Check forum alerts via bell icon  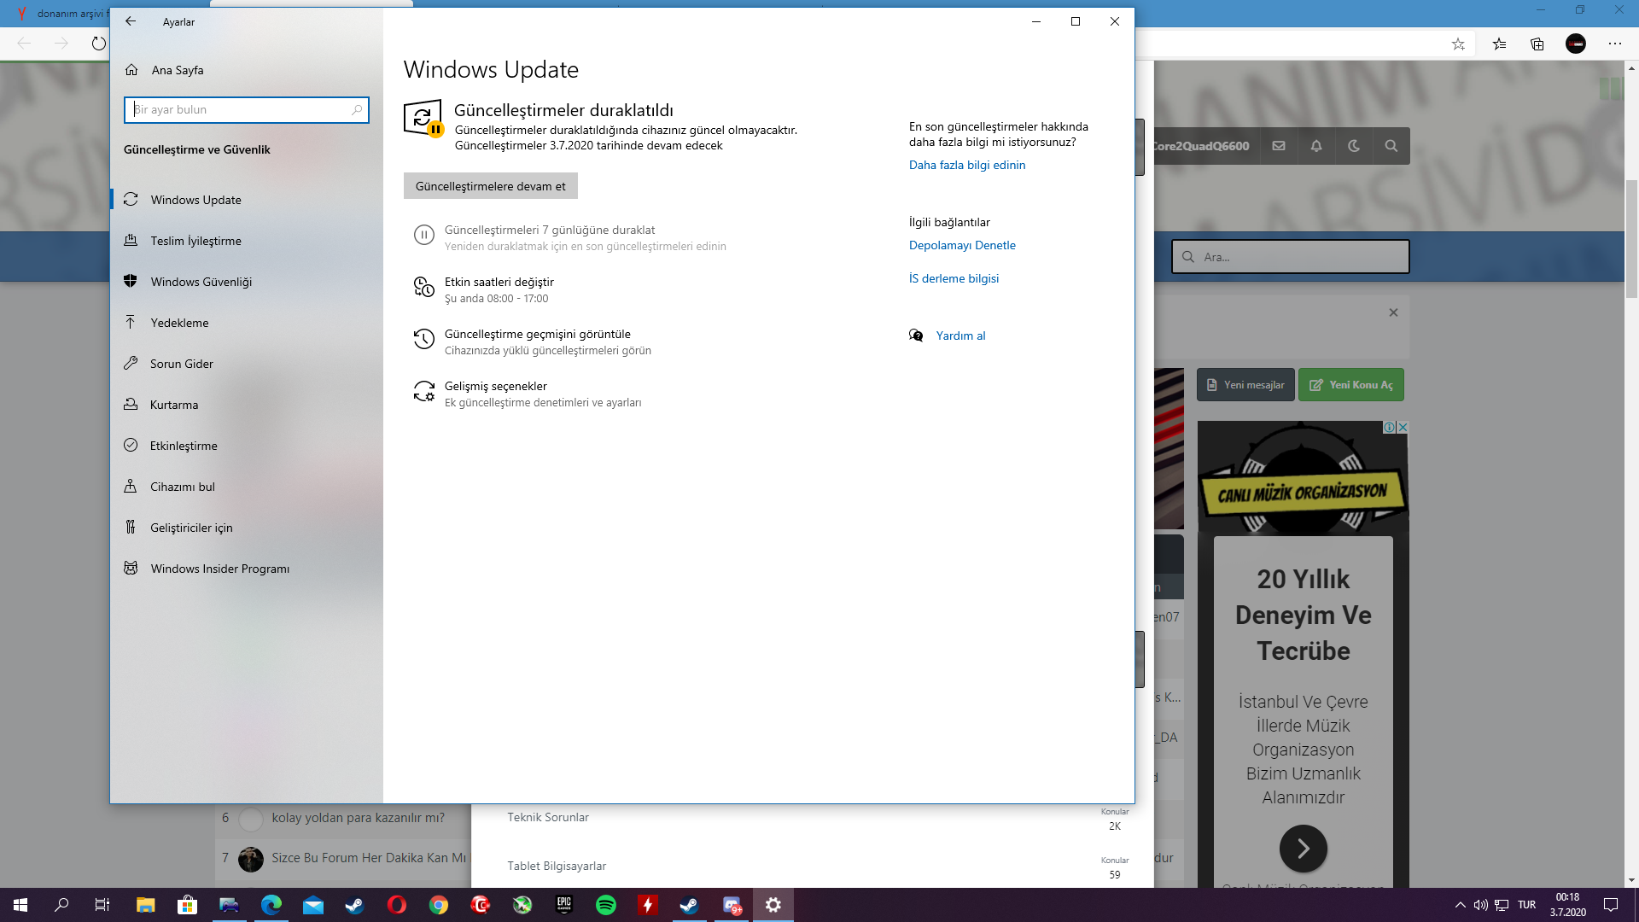tap(1315, 146)
